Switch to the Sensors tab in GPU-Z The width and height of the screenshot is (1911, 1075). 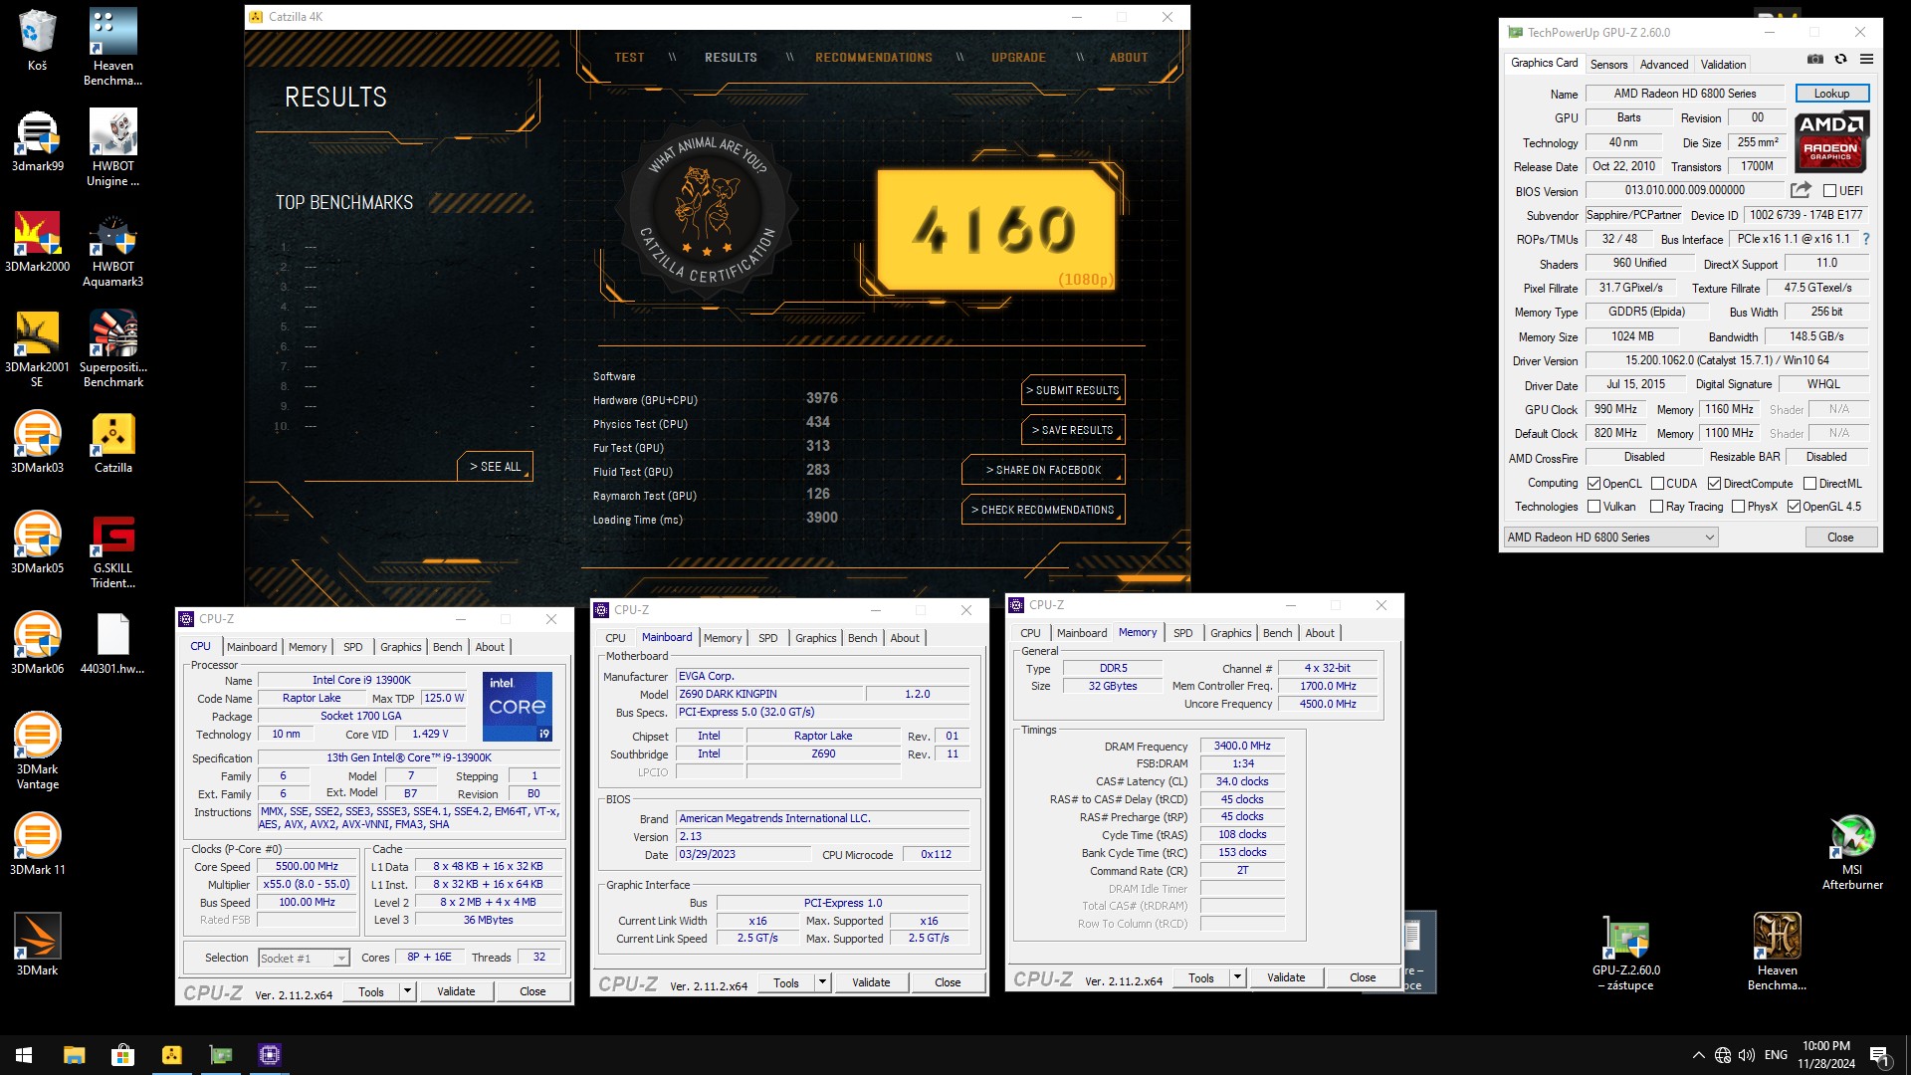1608,64
